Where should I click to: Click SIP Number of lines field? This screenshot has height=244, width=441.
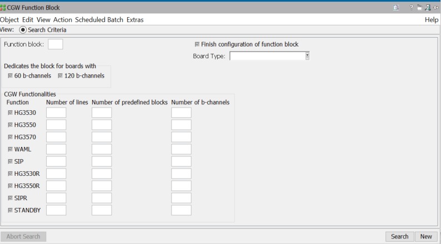click(x=56, y=161)
